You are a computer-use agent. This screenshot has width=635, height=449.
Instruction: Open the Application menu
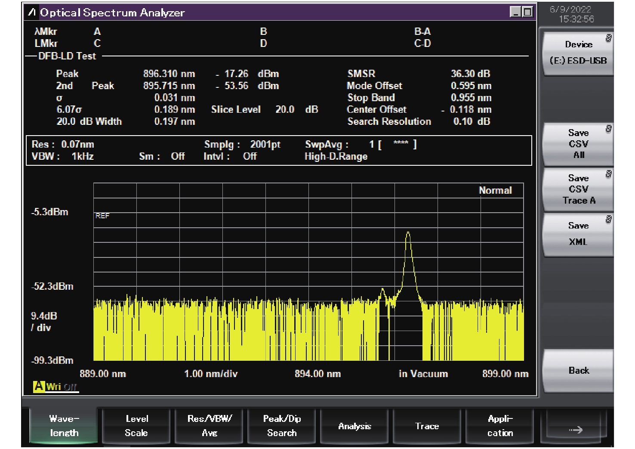coord(500,426)
